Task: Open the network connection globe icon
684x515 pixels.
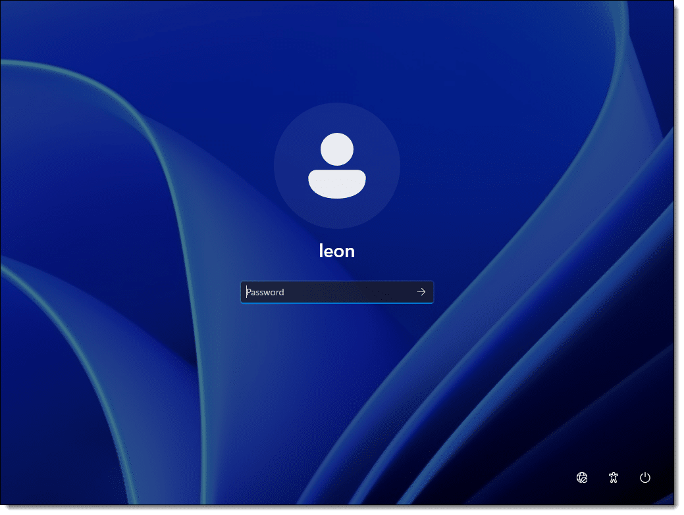Action: point(582,478)
